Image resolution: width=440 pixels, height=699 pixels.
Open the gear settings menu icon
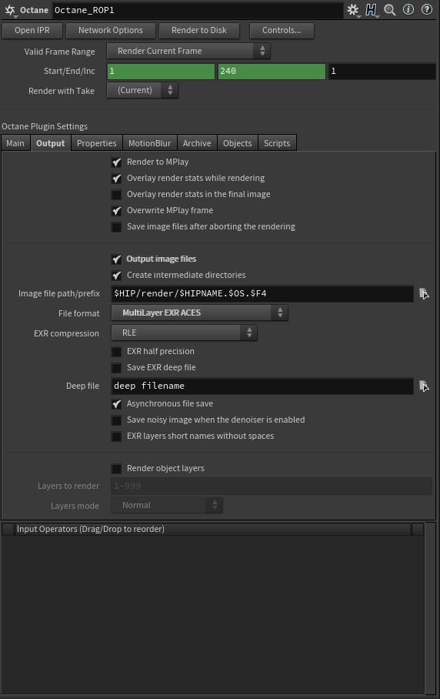[353, 10]
